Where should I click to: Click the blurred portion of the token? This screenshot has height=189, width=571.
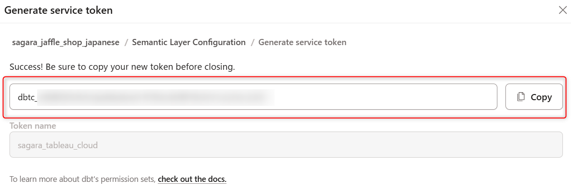(156, 97)
